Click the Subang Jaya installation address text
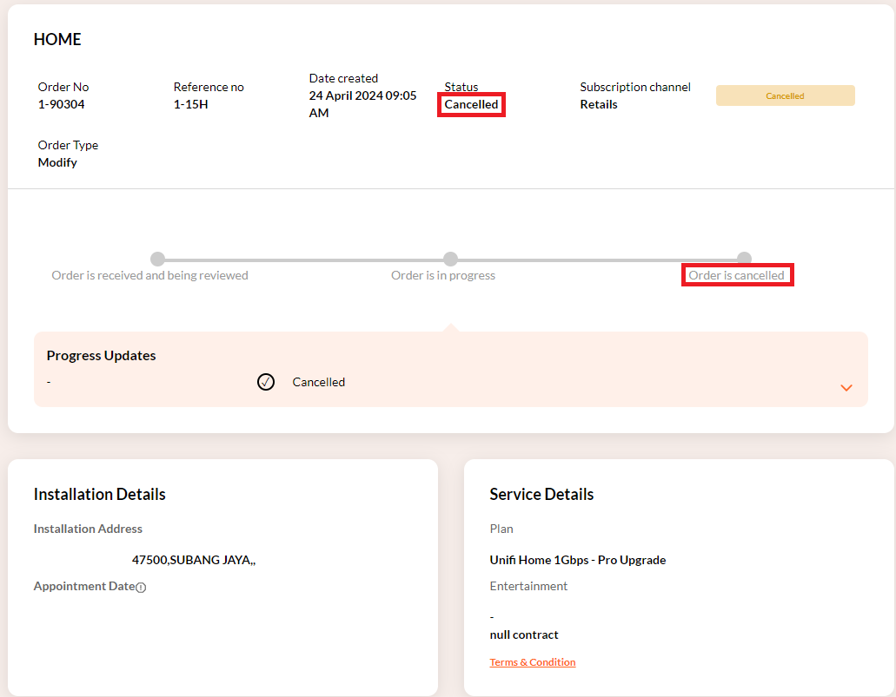Image resolution: width=896 pixels, height=697 pixels. (193, 560)
